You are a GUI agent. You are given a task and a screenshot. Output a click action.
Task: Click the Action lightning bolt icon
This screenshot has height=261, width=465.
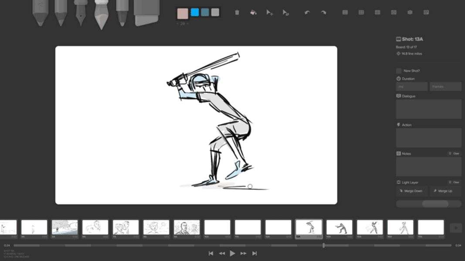pos(399,124)
